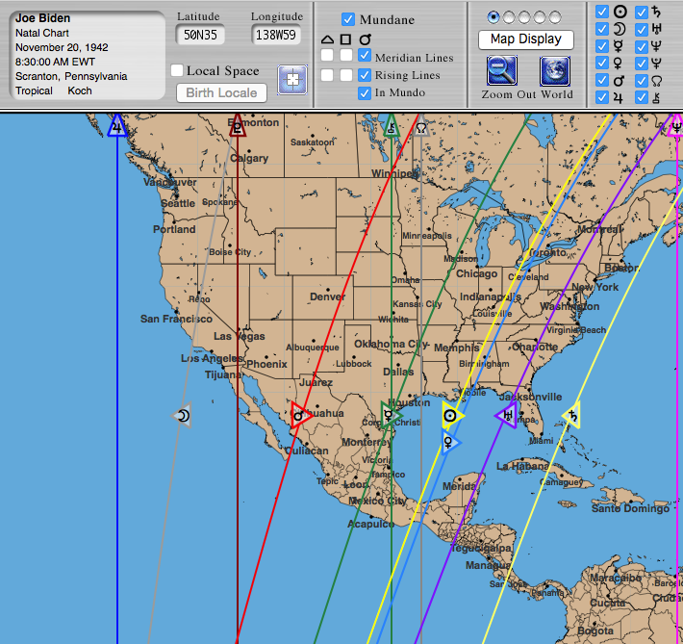Open the Map Display button
683x644 pixels.
525,39
